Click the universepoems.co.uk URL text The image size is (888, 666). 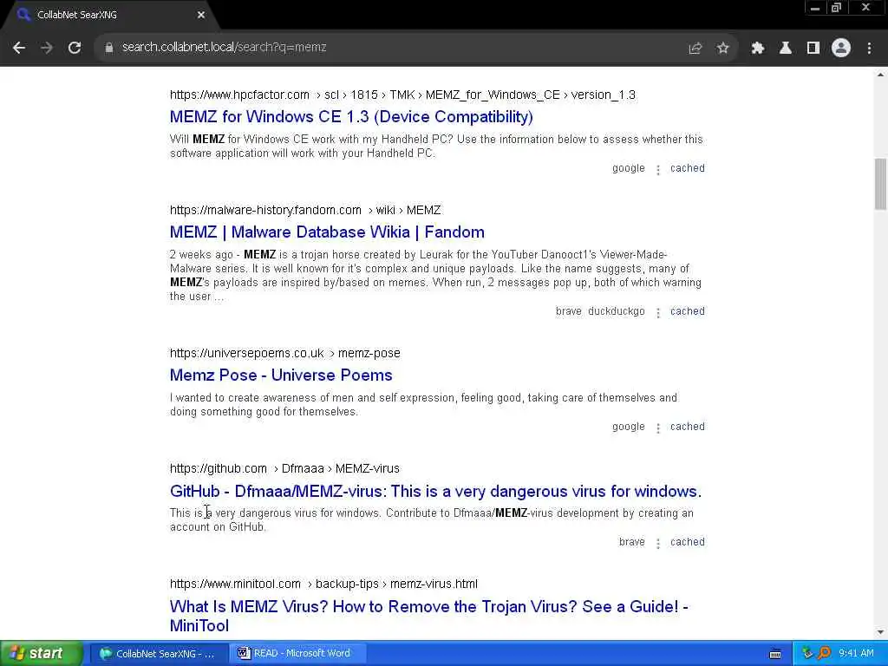[284, 354]
